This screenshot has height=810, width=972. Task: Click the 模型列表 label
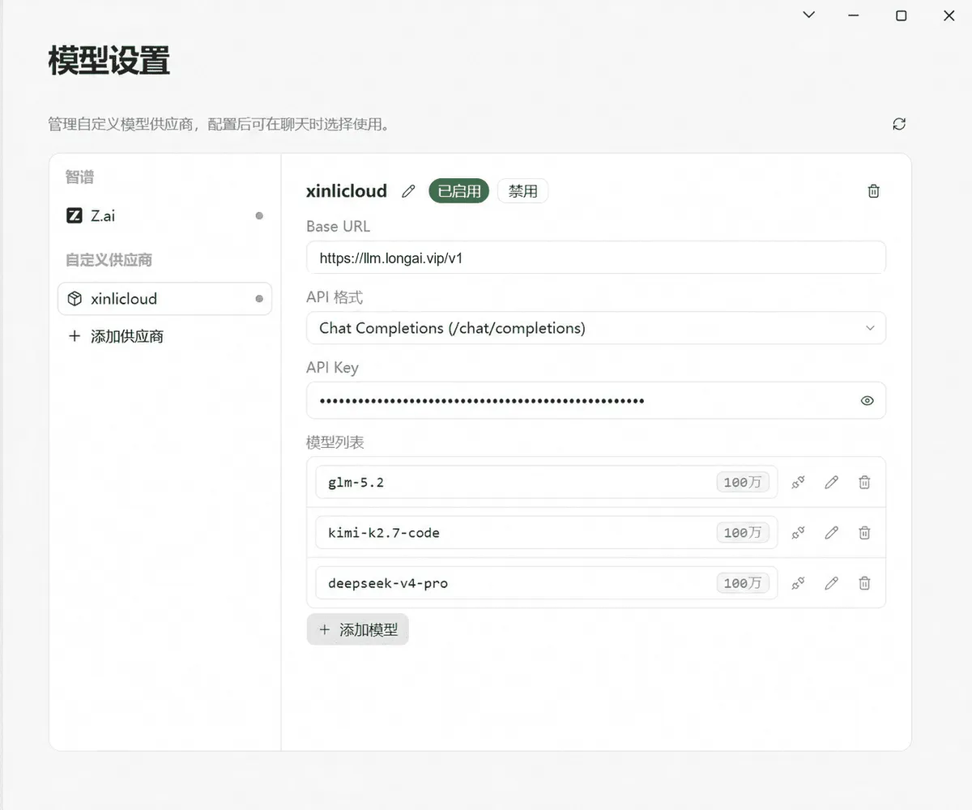335,442
